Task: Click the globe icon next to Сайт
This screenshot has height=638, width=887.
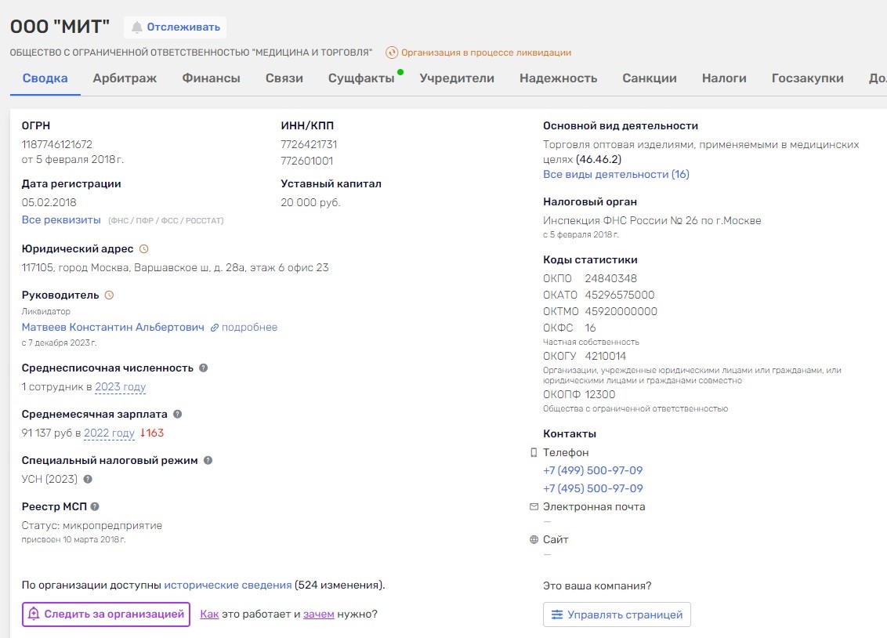Action: tap(534, 539)
